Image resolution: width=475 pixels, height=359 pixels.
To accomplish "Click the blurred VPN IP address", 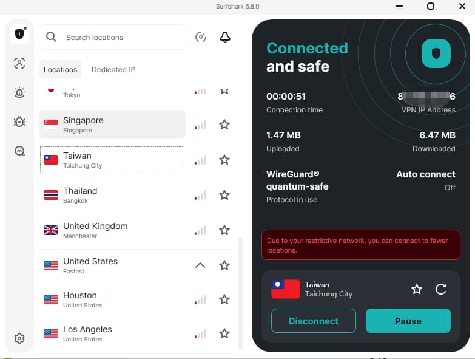I will coord(426,96).
